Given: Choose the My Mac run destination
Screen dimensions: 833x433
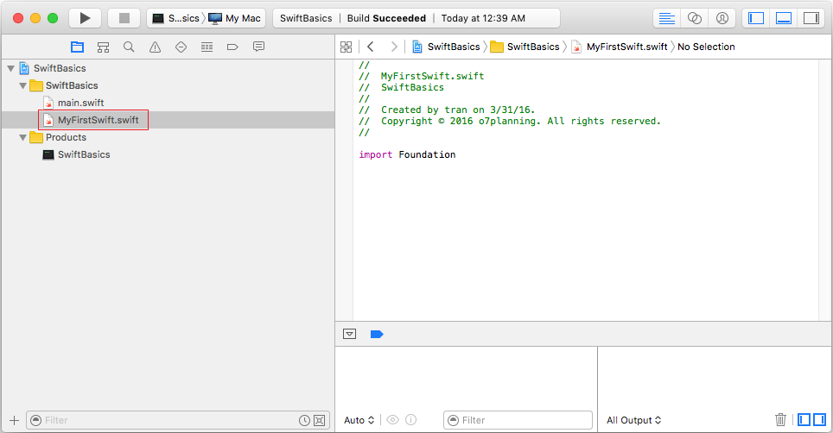Looking at the screenshot, I should point(234,18).
